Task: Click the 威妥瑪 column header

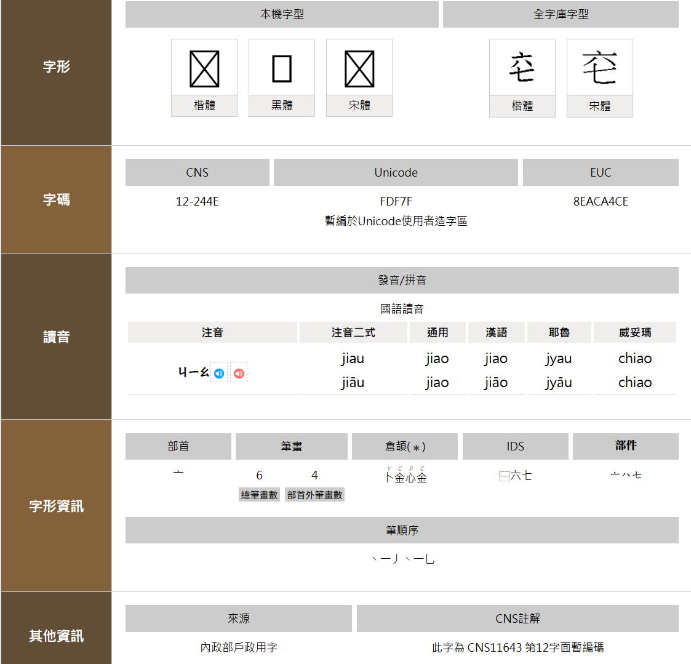Action: [635, 332]
